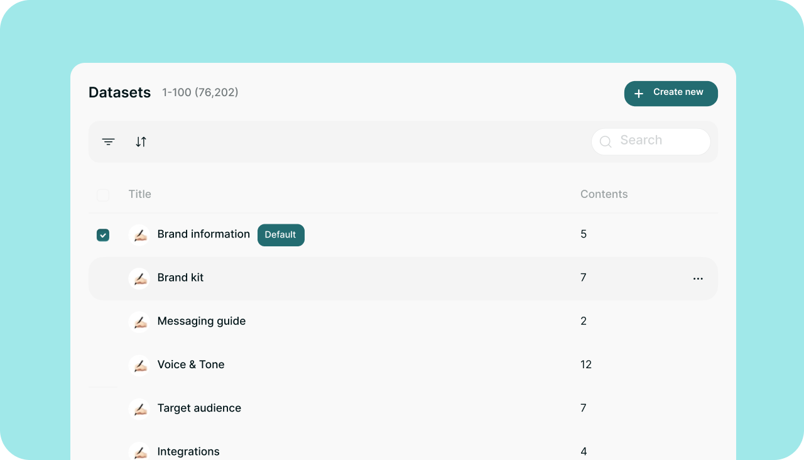The image size is (804, 460).
Task: Click the Brand information writing-hand icon
Action: [x=139, y=235]
